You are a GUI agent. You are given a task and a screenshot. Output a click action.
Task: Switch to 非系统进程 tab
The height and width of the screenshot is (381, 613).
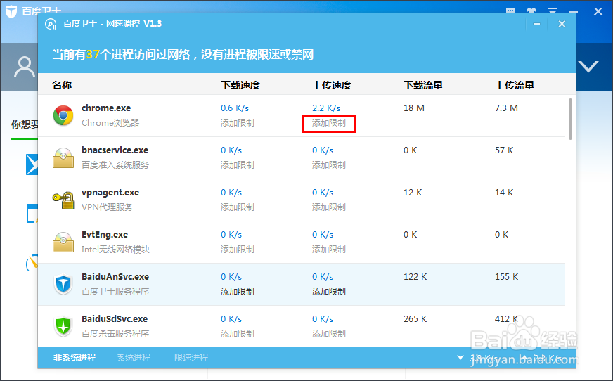[75, 358]
